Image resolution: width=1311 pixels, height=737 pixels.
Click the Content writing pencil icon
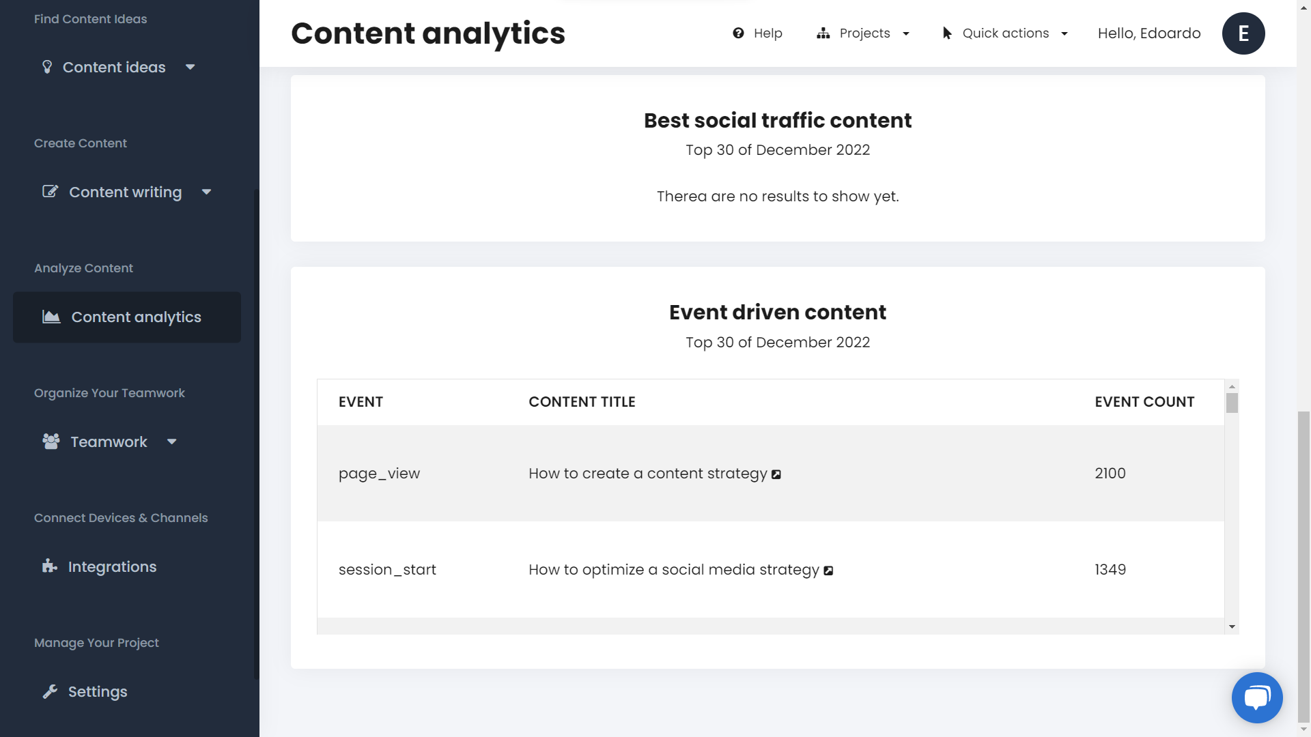(51, 191)
